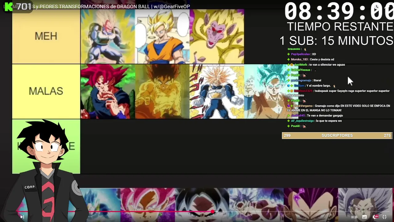Click the bulky Super Trunks image in the MALAS row
The height and width of the screenshot is (222, 394).
coord(217,92)
